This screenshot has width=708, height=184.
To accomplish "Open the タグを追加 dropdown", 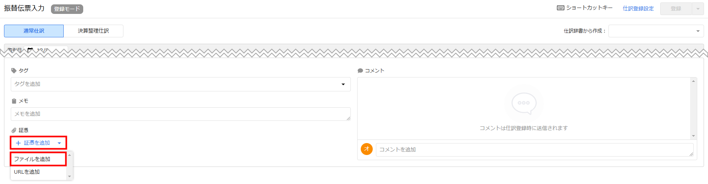I will click(180, 84).
